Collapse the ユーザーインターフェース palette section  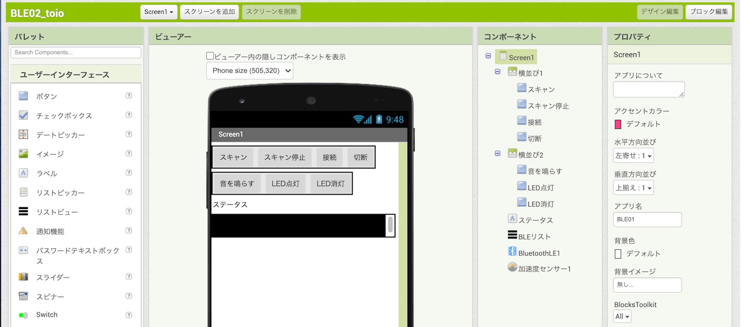(76, 74)
